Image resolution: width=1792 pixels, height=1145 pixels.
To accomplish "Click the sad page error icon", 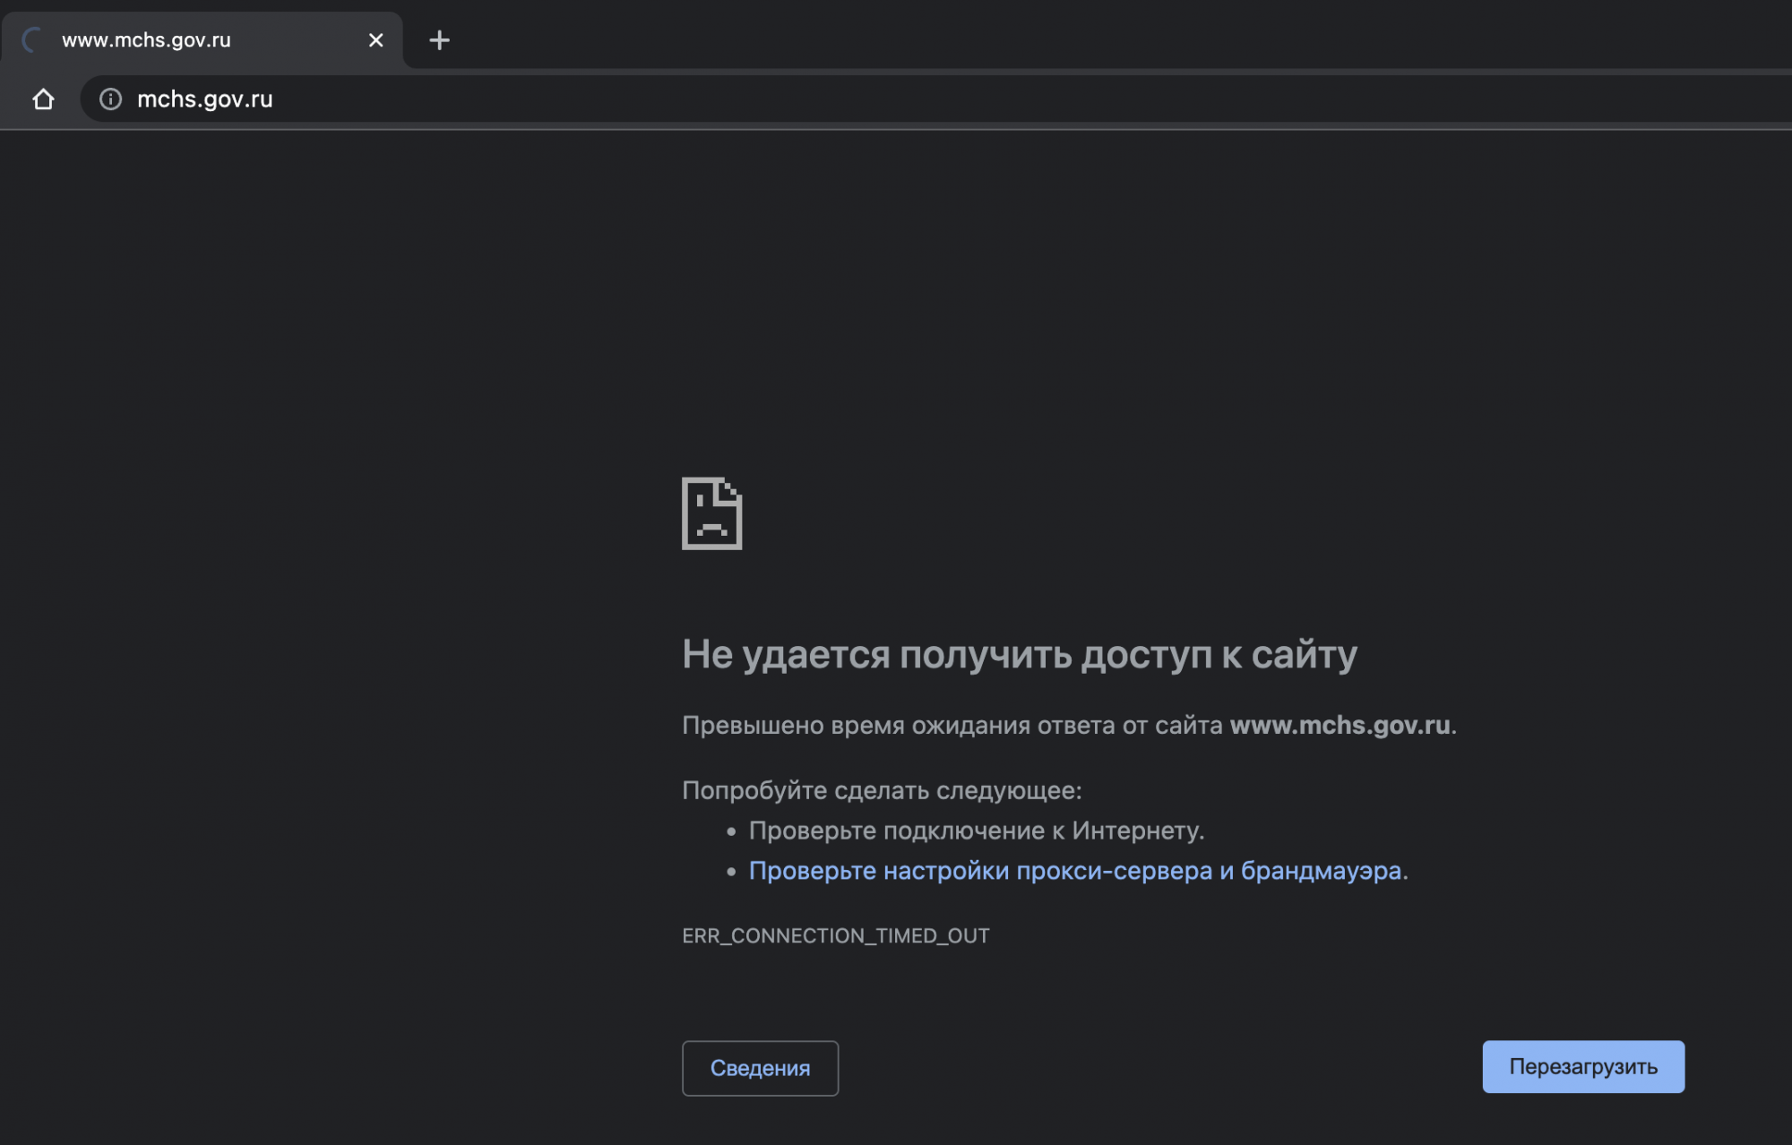I will [x=711, y=513].
